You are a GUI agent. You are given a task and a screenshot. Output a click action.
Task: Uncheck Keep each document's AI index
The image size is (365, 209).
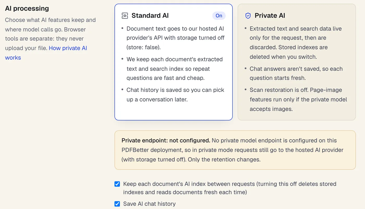pos(117,184)
